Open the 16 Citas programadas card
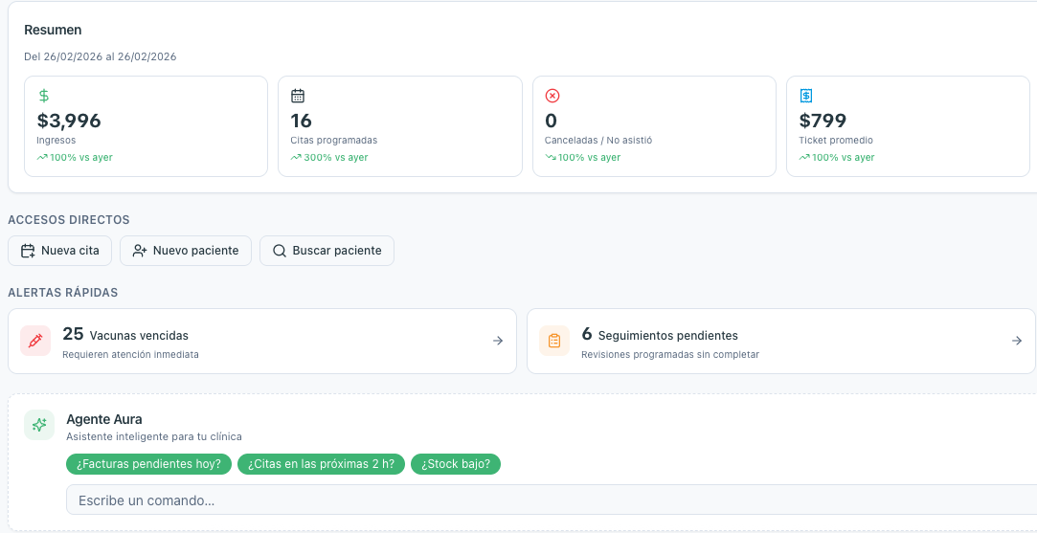Viewport: 1037px width, 533px height. pyautogui.click(x=399, y=126)
